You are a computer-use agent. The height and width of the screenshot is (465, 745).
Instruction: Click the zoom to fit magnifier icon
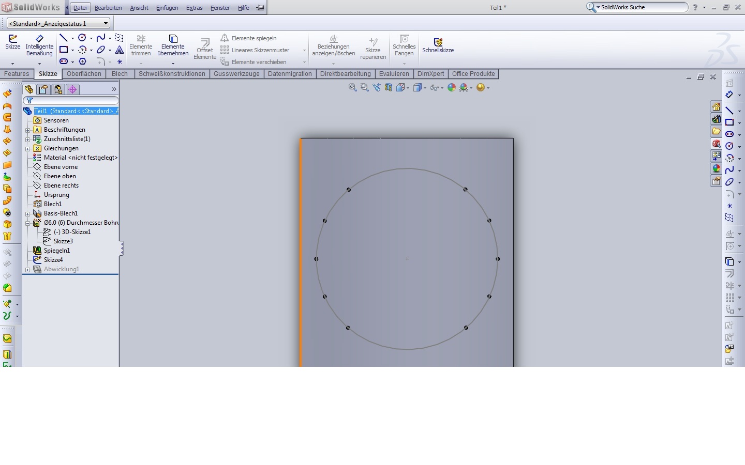[352, 88]
